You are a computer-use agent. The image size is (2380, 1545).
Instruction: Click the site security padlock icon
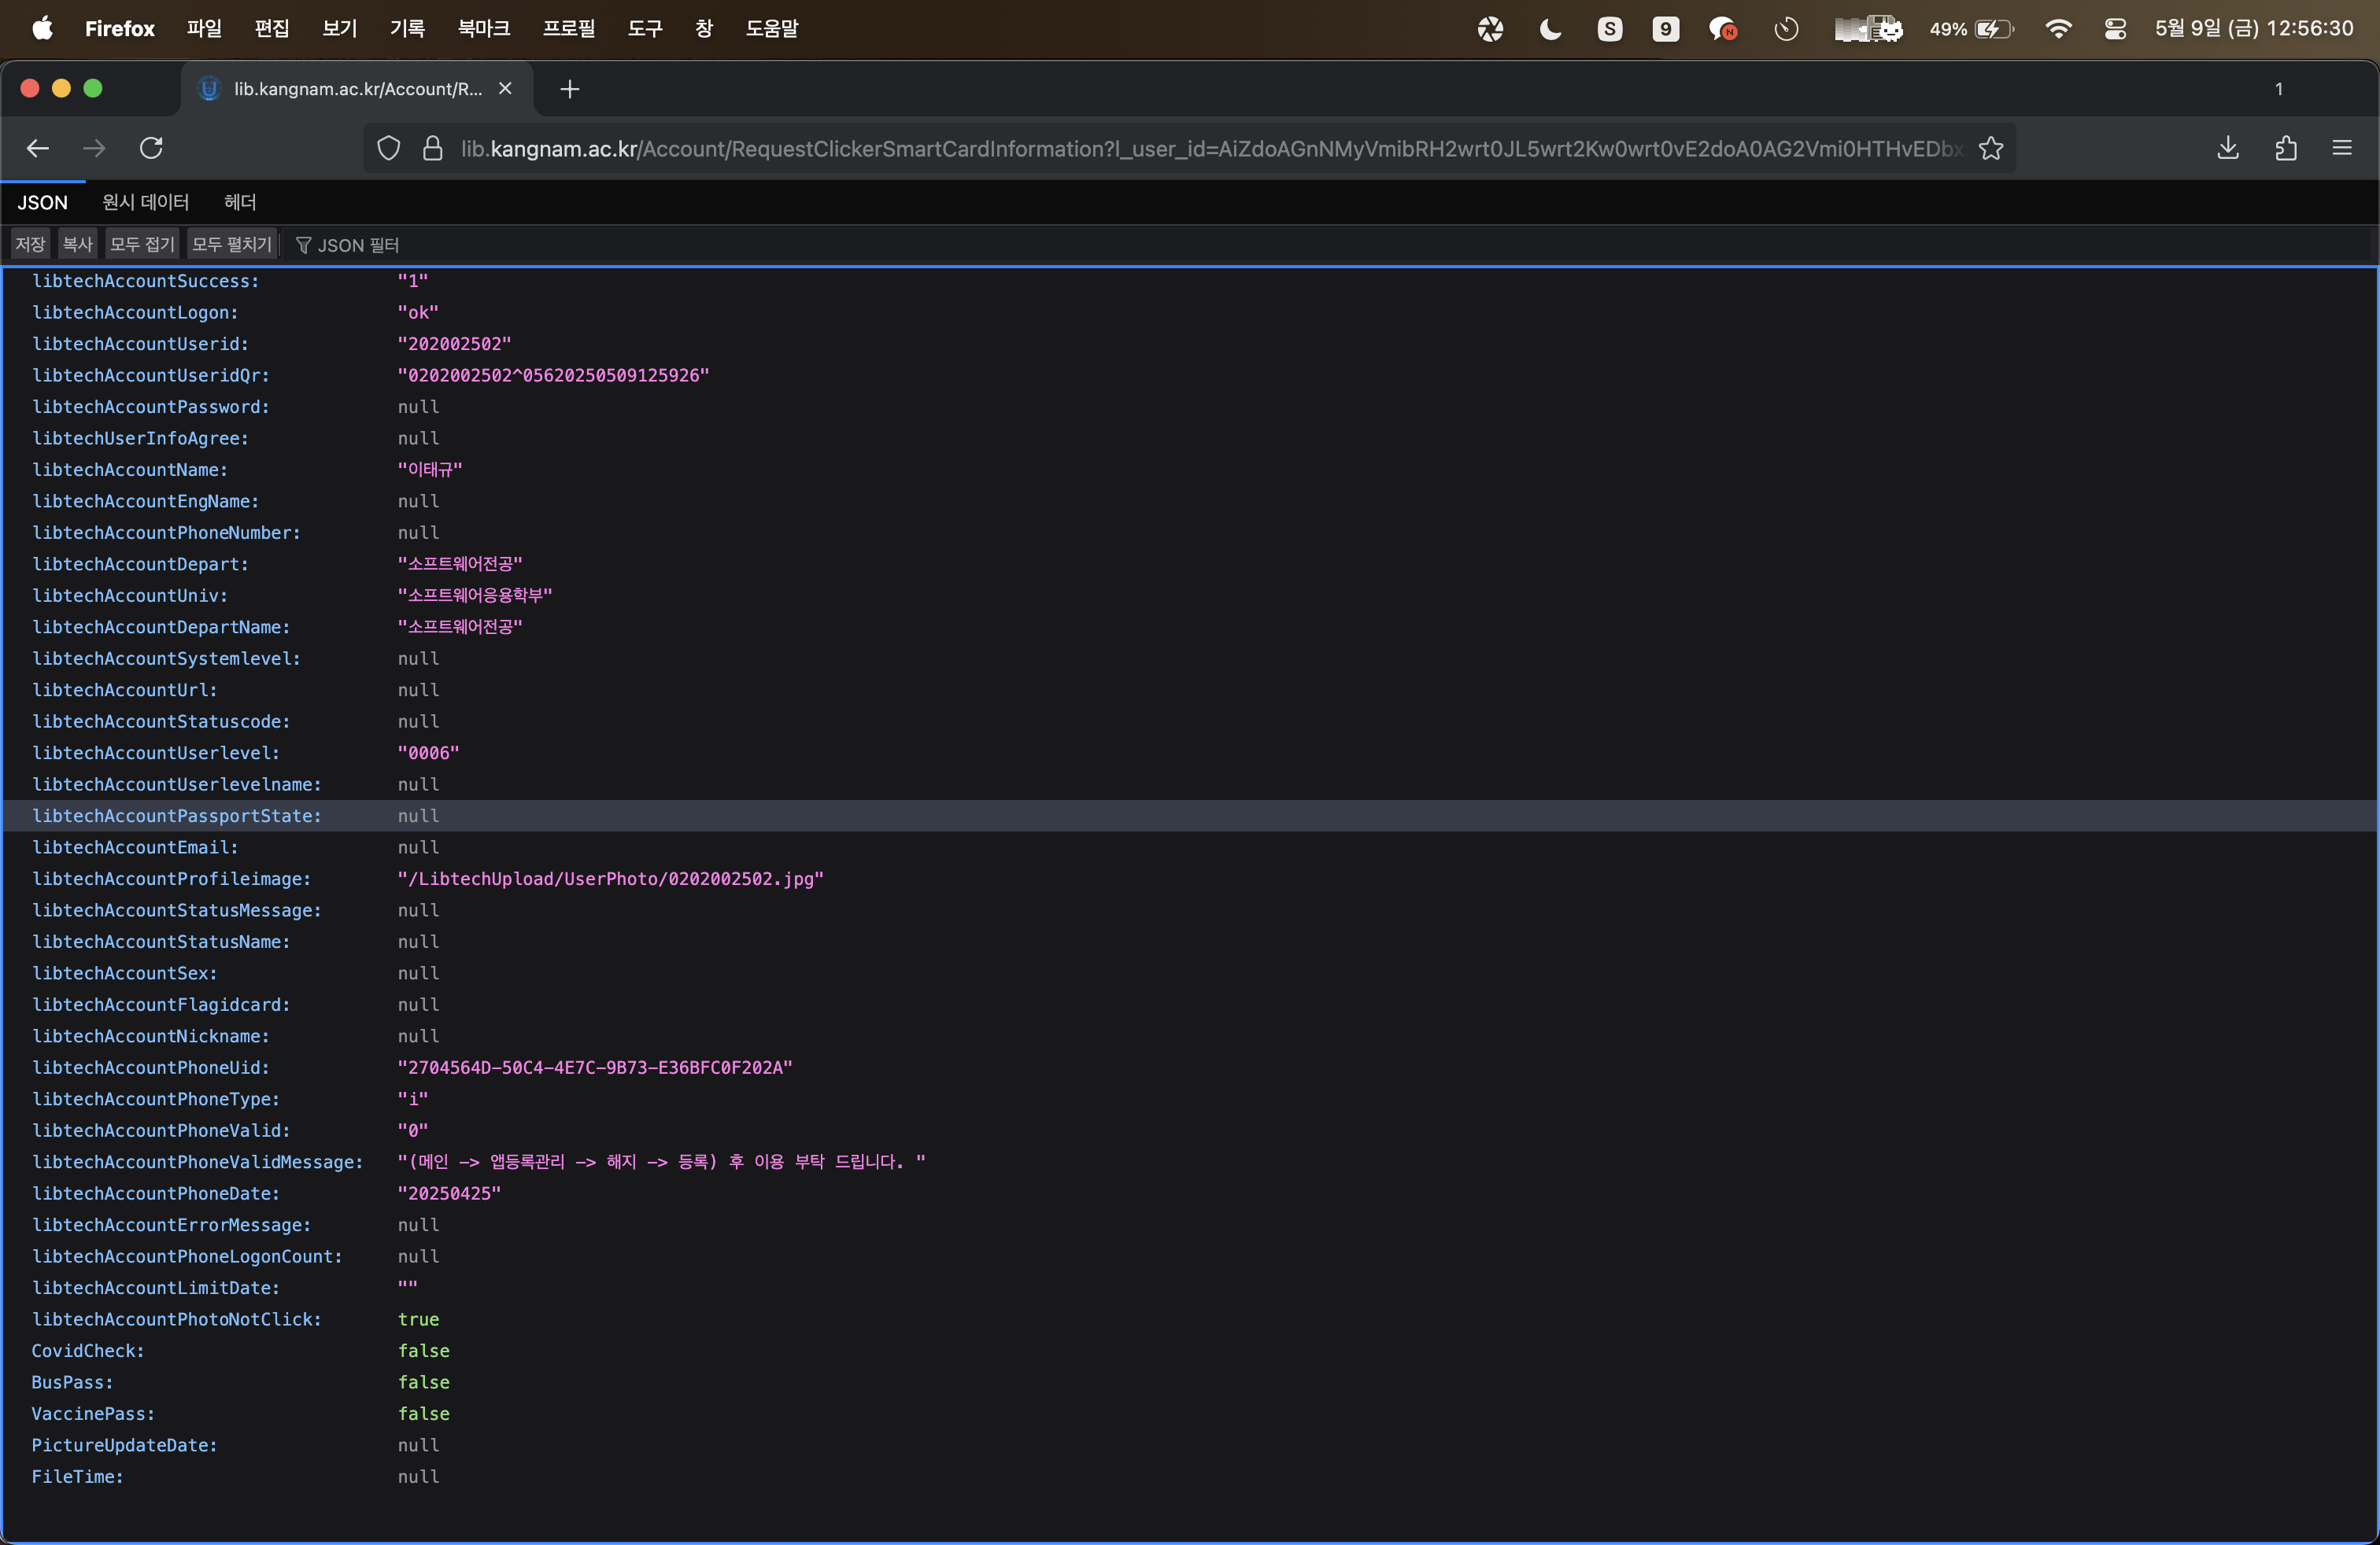(x=433, y=149)
